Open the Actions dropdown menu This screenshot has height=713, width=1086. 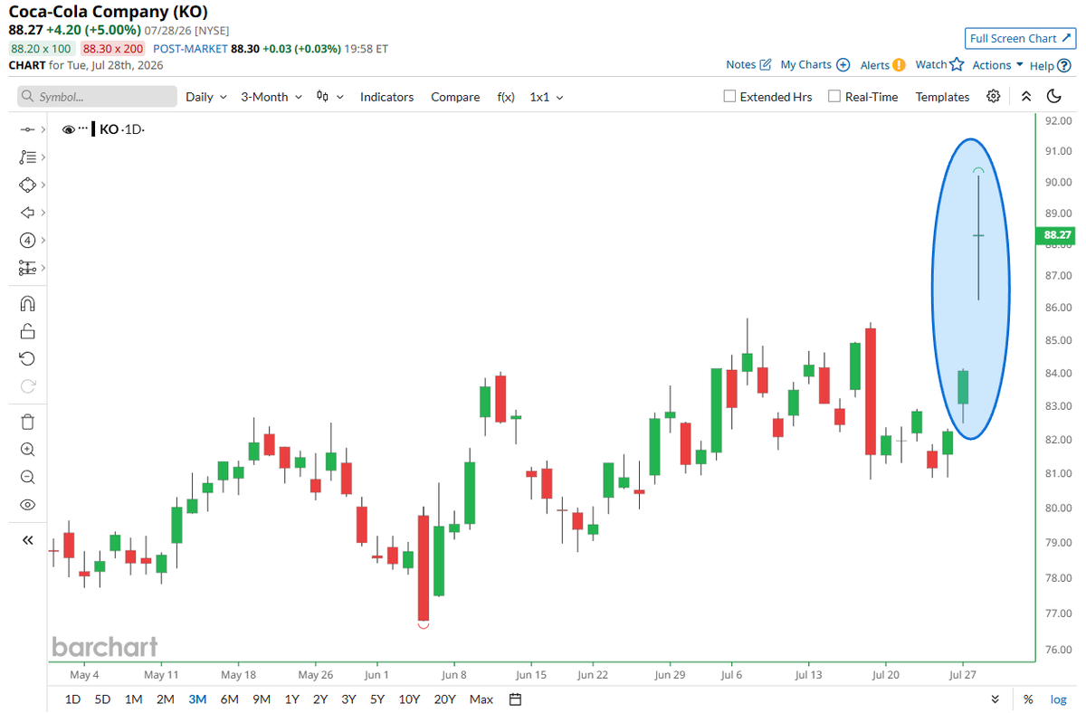[997, 65]
